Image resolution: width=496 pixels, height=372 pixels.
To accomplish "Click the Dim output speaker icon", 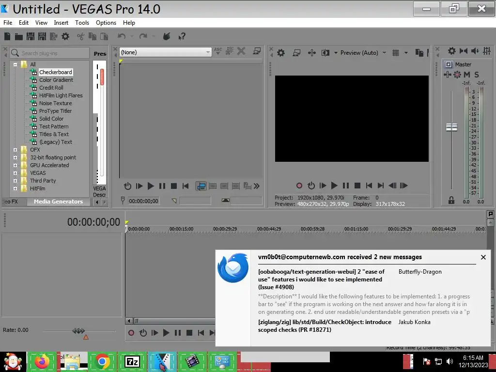I will pyautogui.click(x=475, y=51).
